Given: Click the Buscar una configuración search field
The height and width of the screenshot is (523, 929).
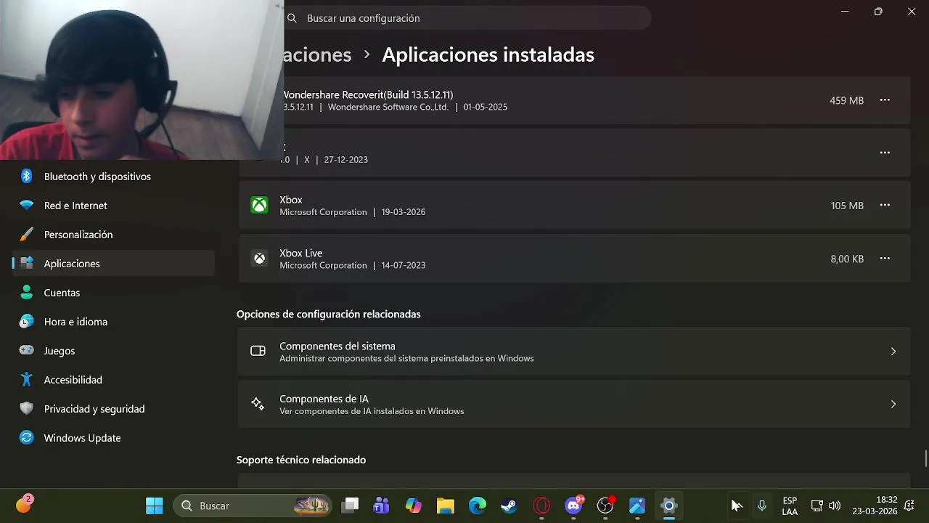Looking at the screenshot, I should 468,18.
